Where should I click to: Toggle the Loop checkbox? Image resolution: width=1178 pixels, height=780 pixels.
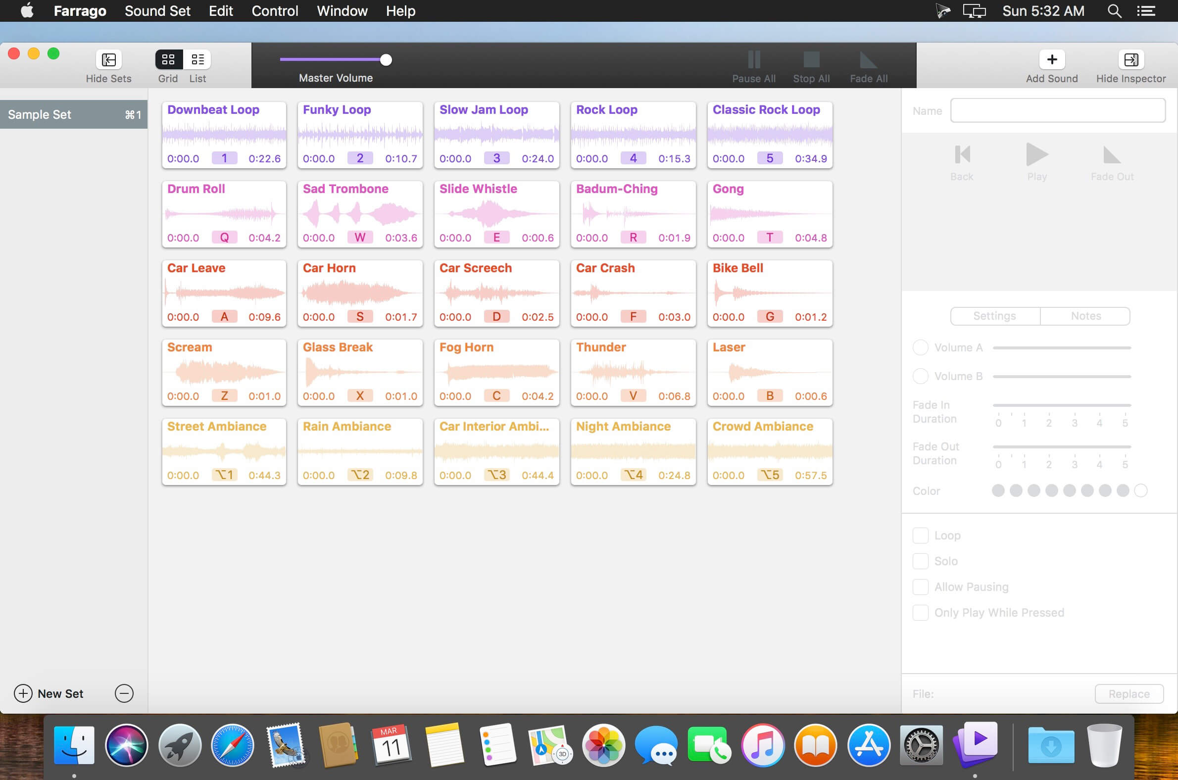(920, 535)
